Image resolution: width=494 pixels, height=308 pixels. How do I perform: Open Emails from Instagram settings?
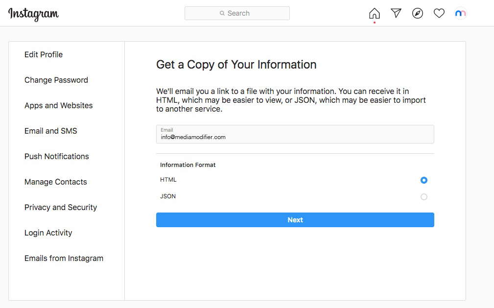[64, 259]
